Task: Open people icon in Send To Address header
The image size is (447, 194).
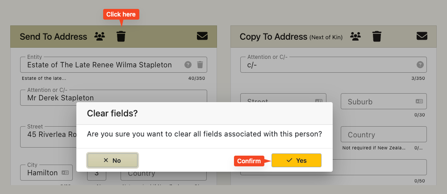Action: click(x=100, y=36)
